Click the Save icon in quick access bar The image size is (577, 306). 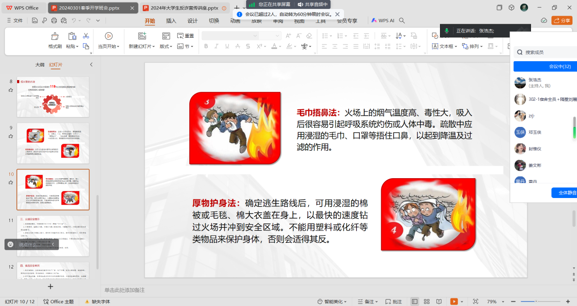point(35,20)
